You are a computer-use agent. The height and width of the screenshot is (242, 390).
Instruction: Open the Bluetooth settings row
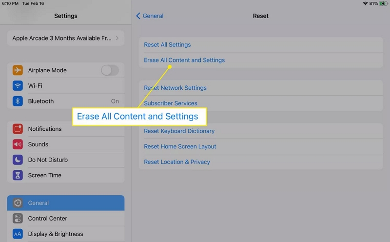click(x=66, y=101)
